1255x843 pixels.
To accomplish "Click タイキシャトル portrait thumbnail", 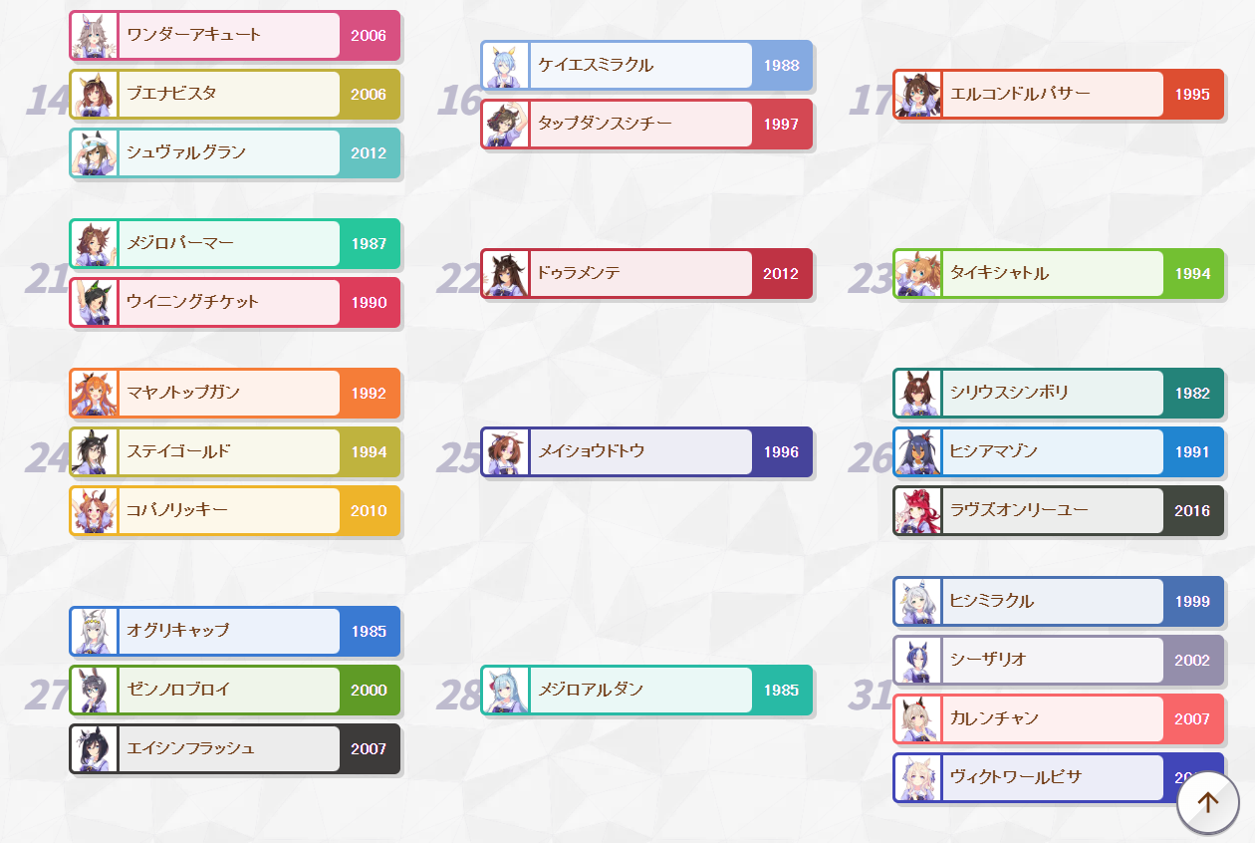I will click(x=917, y=274).
